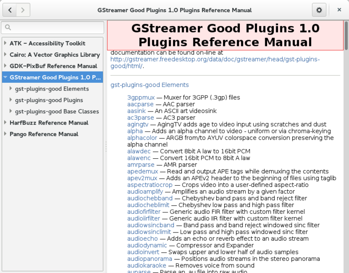Open the audiowsincband element link

pyautogui.click(x=151, y=225)
